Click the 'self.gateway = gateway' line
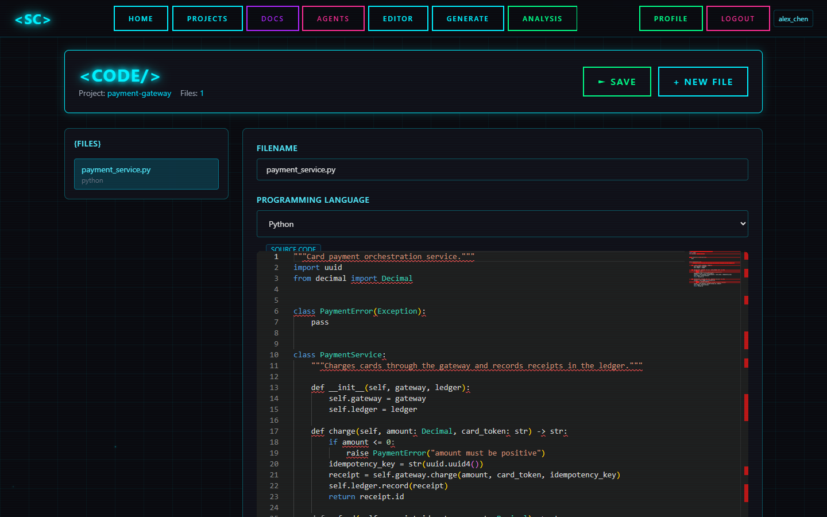This screenshot has height=517, width=827. click(x=377, y=399)
